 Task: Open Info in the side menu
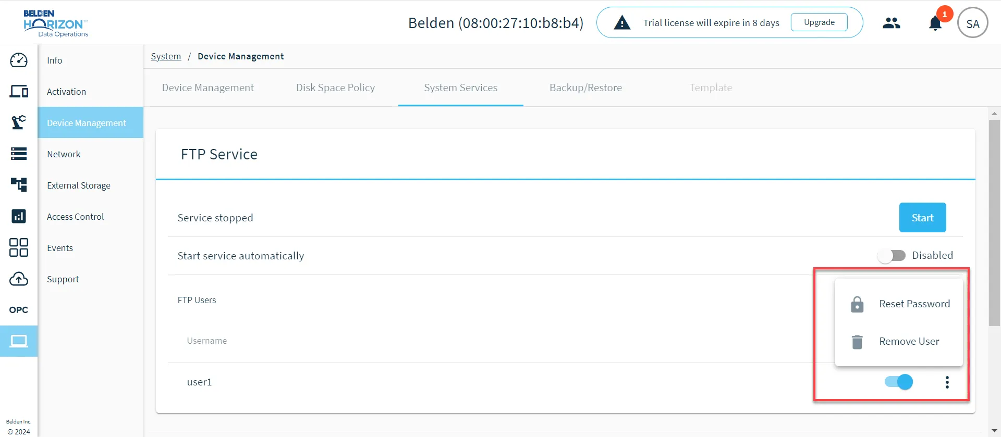coord(91,60)
